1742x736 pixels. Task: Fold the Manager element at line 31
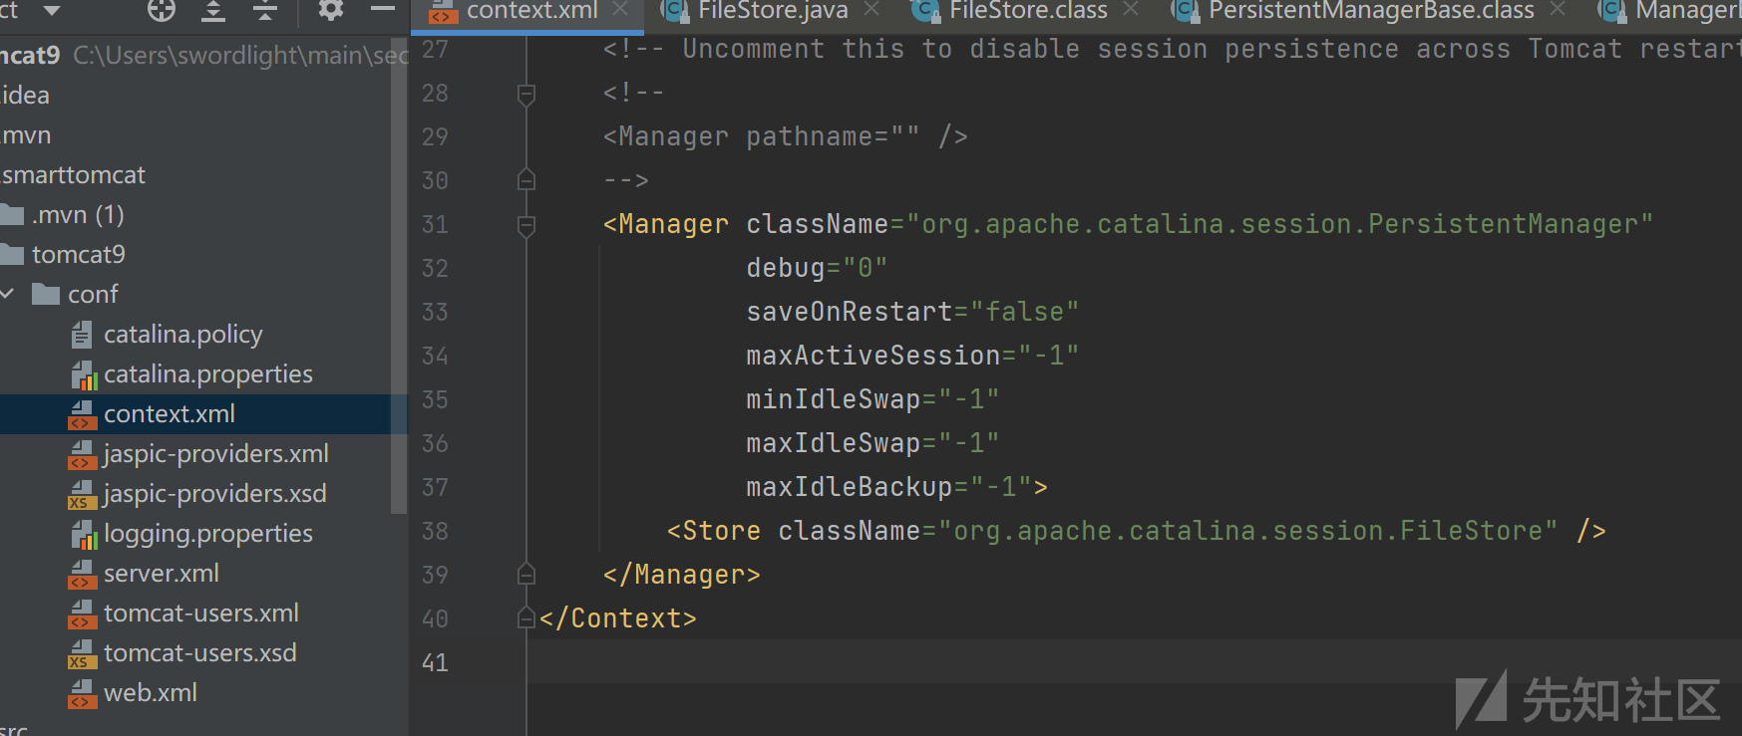click(526, 225)
